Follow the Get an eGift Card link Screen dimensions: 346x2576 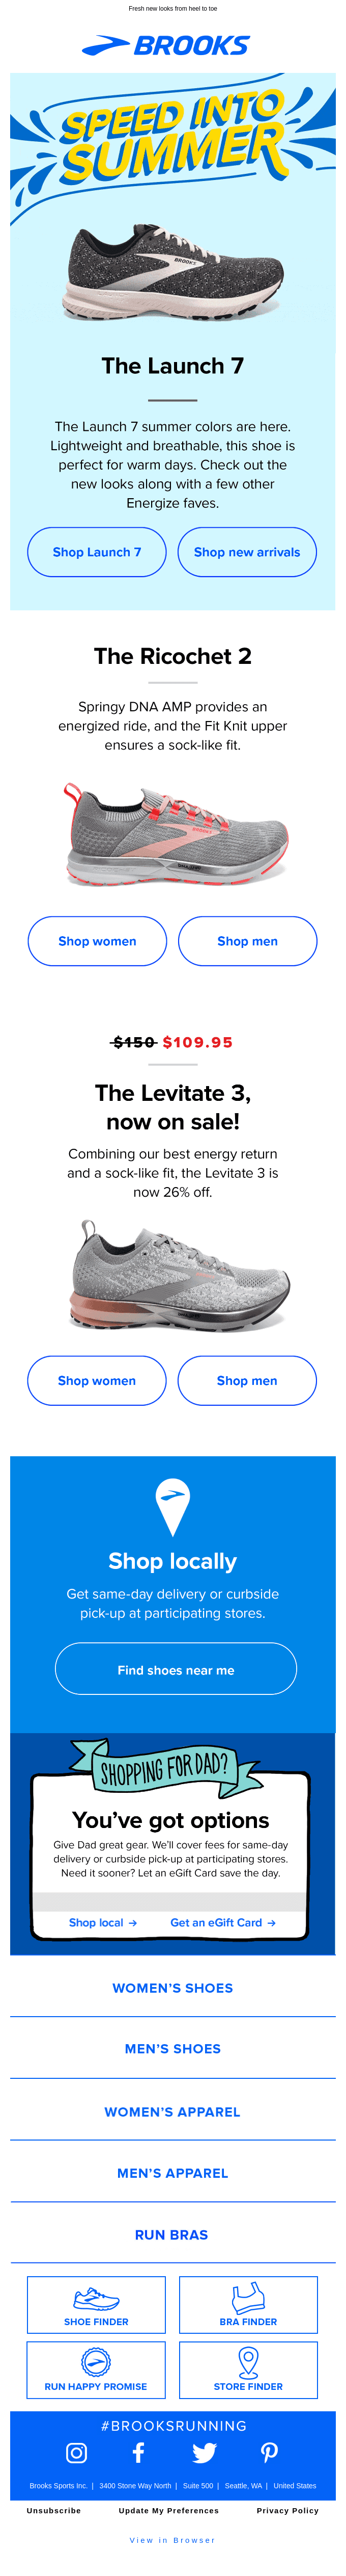(223, 1923)
